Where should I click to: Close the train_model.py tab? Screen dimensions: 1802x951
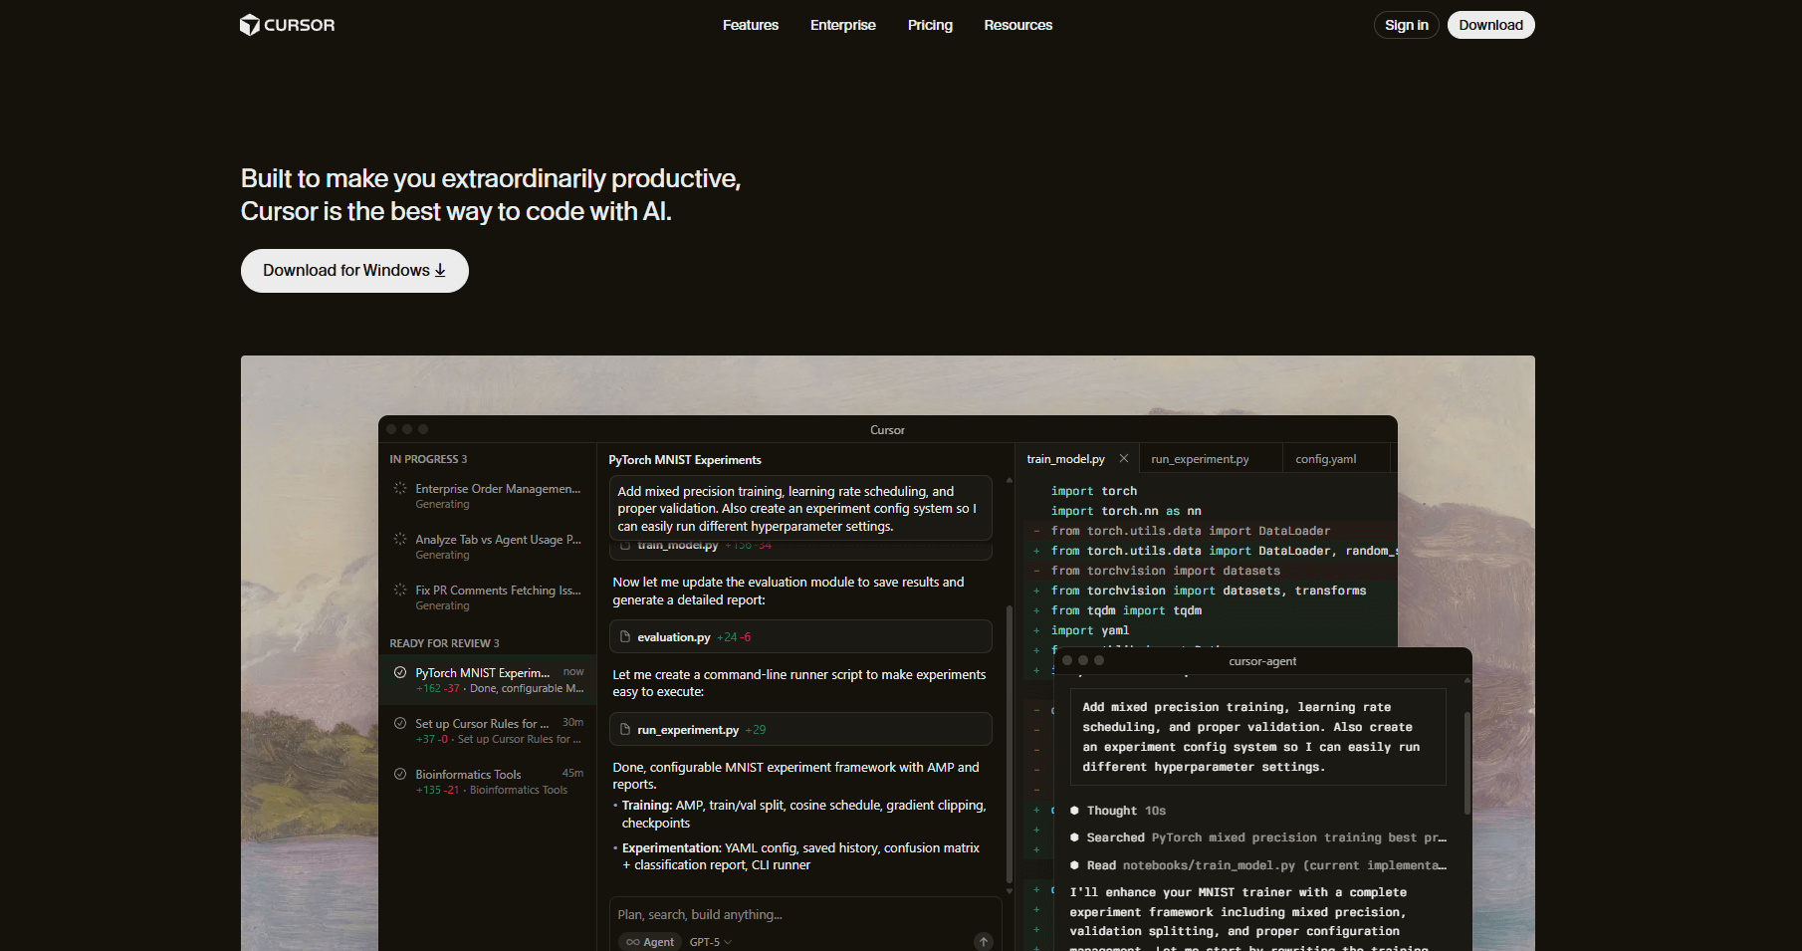click(x=1124, y=458)
